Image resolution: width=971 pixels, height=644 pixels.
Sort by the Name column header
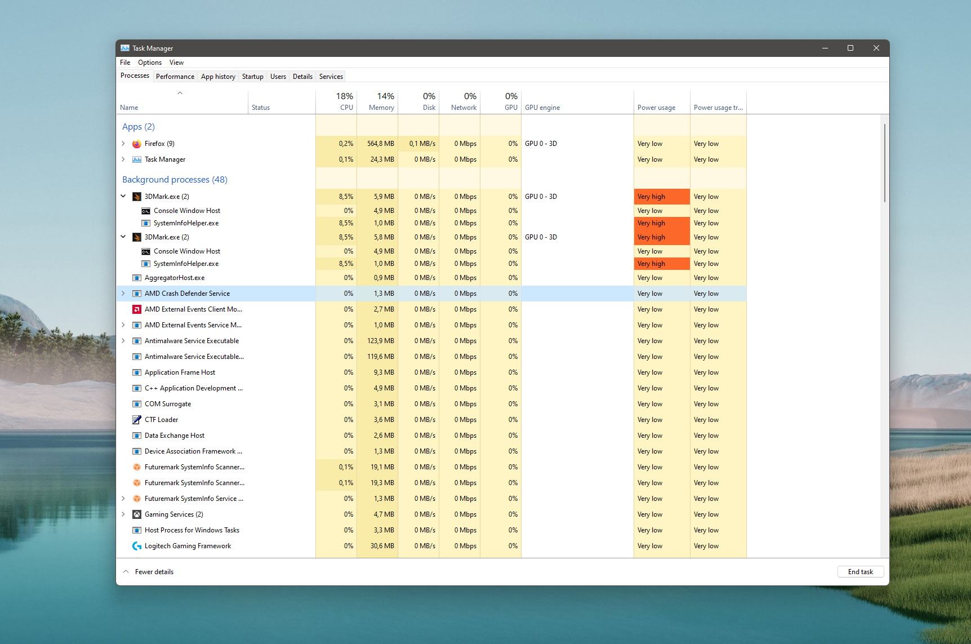pos(182,102)
